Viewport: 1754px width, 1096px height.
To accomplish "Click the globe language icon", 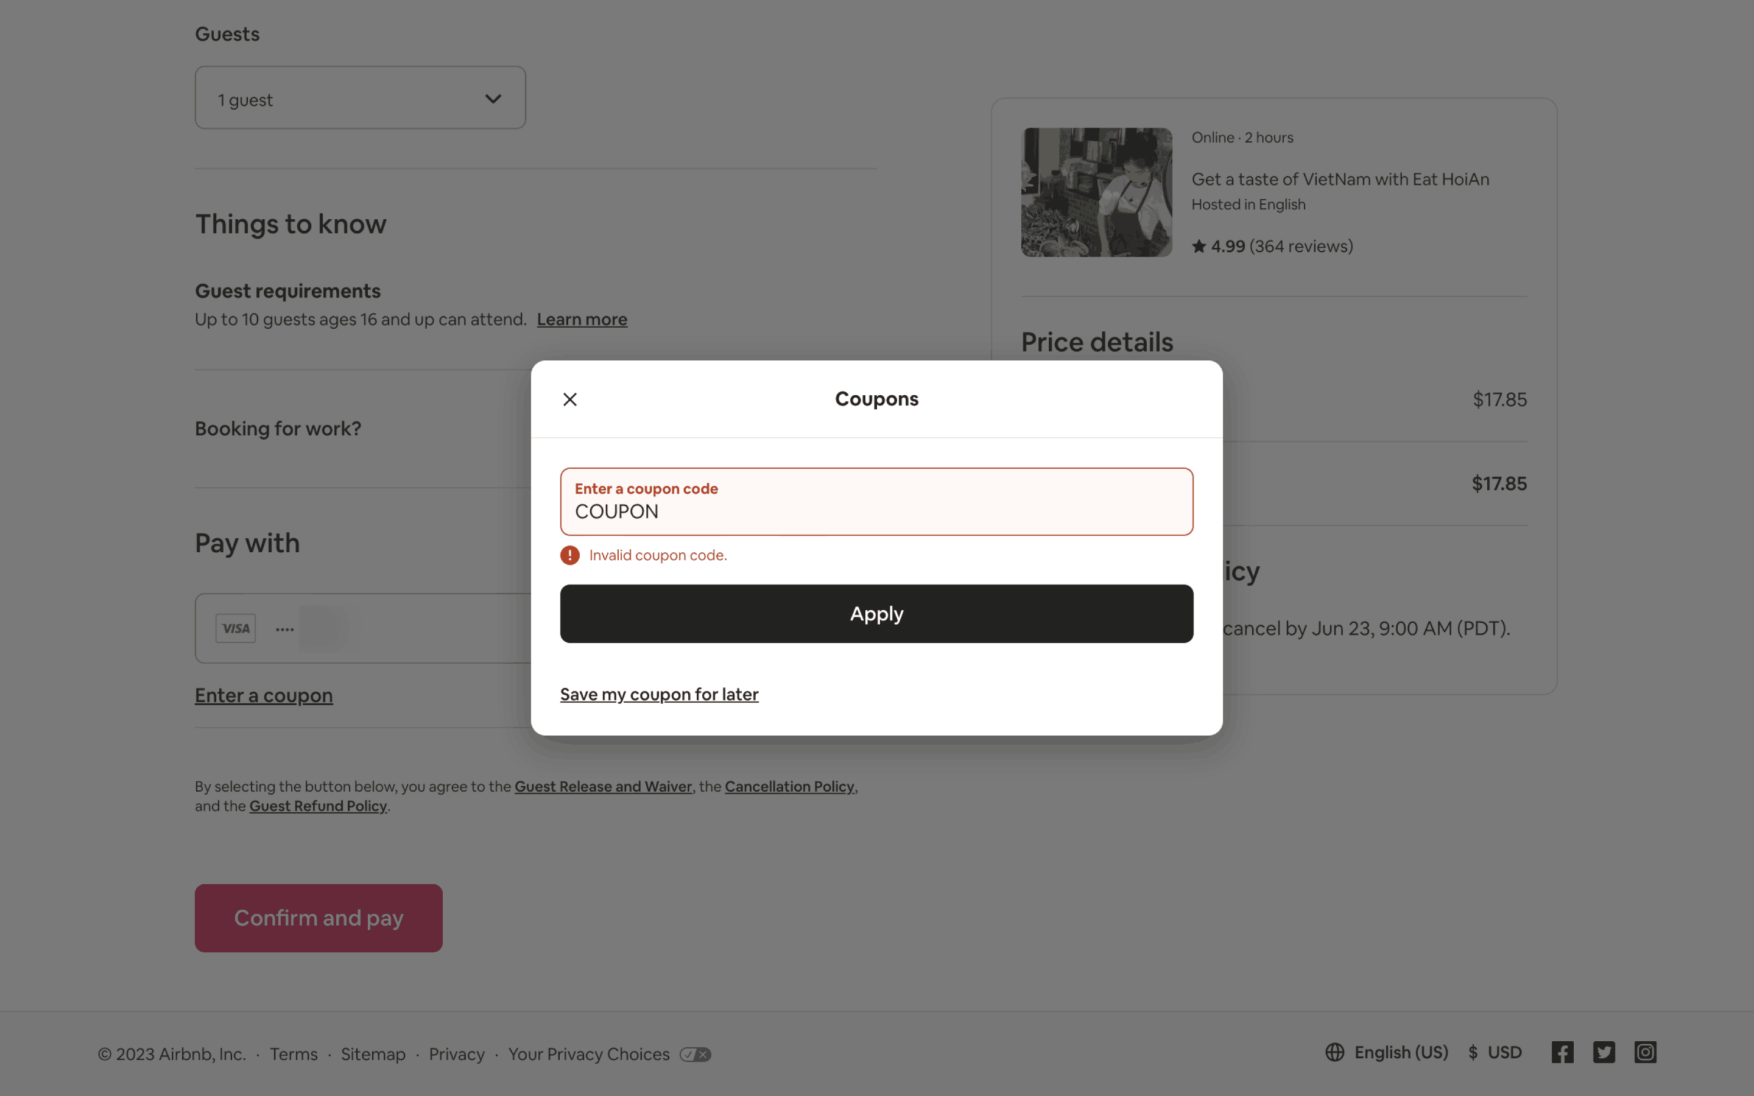I will pyautogui.click(x=1334, y=1053).
